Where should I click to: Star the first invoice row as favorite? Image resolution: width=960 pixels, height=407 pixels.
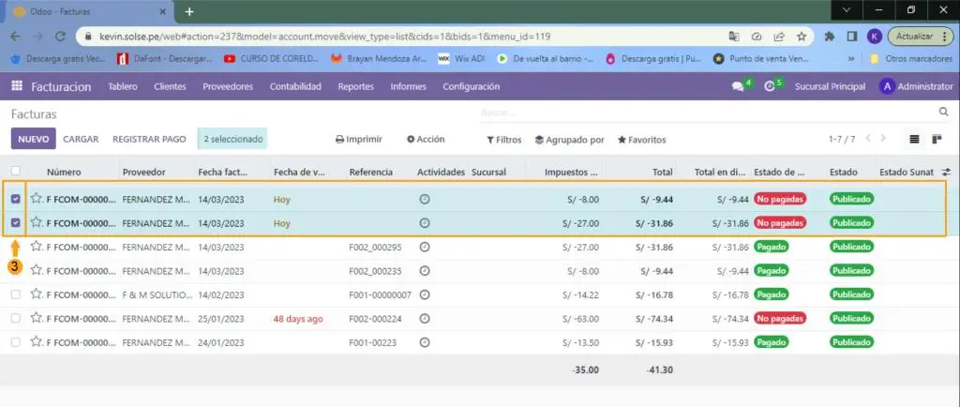pyautogui.click(x=37, y=199)
